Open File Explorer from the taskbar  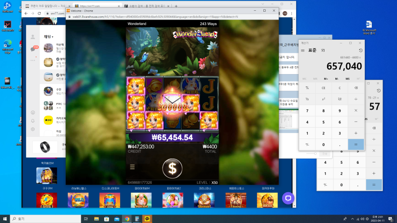point(97,219)
